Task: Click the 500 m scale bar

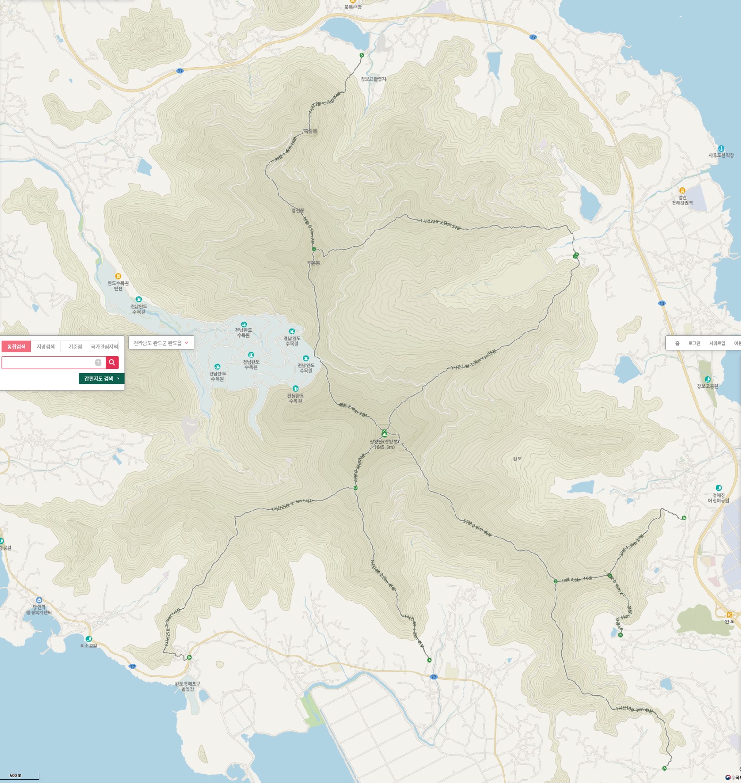Action: 19,775
